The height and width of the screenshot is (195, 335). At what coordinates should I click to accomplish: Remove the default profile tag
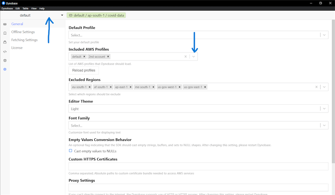[x=84, y=57]
